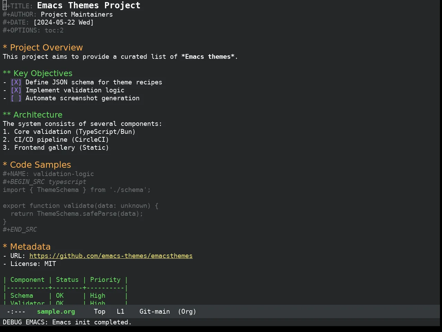The image size is (442, 332).
Task: Click the 'DEBUG EMACS: Emacs init completed.' echo message
Action: point(67,322)
